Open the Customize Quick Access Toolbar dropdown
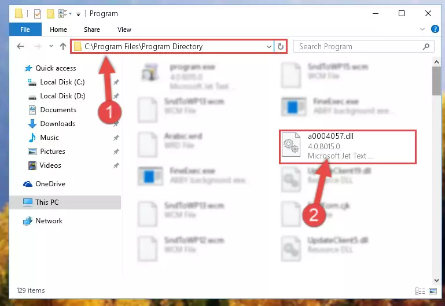Screen dimensions: 445x306 click(x=78, y=14)
